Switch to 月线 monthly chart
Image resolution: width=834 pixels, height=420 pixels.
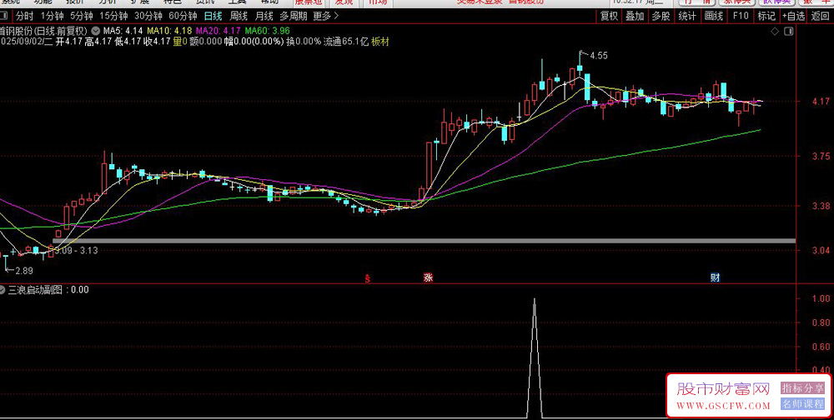(x=264, y=16)
